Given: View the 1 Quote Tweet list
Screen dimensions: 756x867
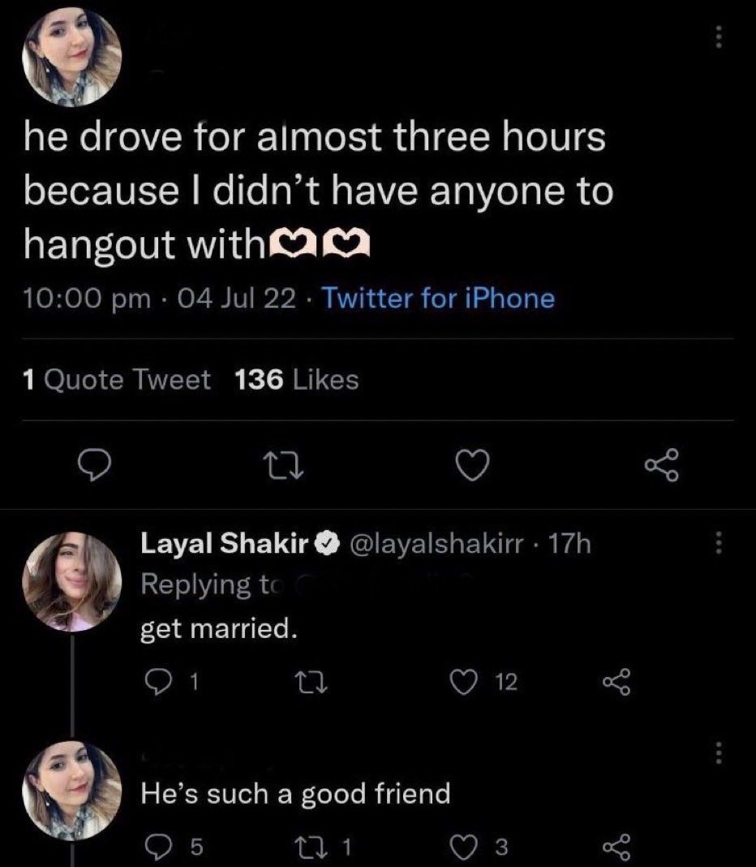Looking at the screenshot, I should pyautogui.click(x=117, y=379).
